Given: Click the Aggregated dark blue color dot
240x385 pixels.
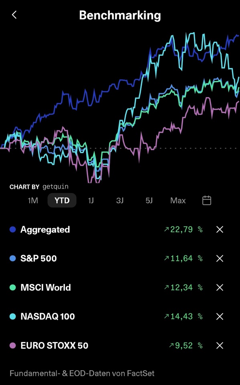Looking at the screenshot, I should pos(12,229).
